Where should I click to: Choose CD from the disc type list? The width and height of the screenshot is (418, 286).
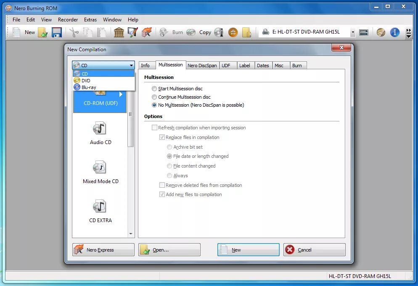[x=104, y=74]
